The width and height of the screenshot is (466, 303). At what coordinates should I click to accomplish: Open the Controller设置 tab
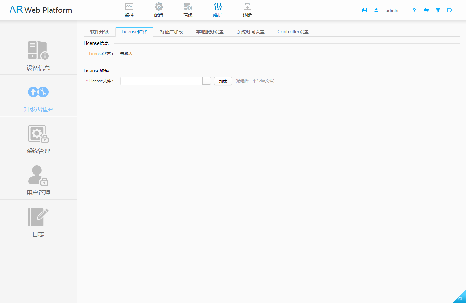(293, 32)
